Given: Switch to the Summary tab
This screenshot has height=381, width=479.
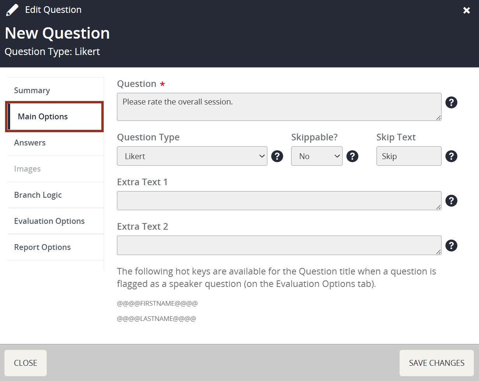Looking at the screenshot, I should 56,90.
